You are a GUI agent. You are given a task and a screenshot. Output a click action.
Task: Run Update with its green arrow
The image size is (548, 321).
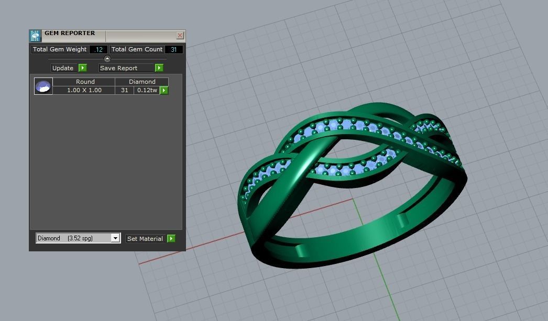(x=82, y=68)
